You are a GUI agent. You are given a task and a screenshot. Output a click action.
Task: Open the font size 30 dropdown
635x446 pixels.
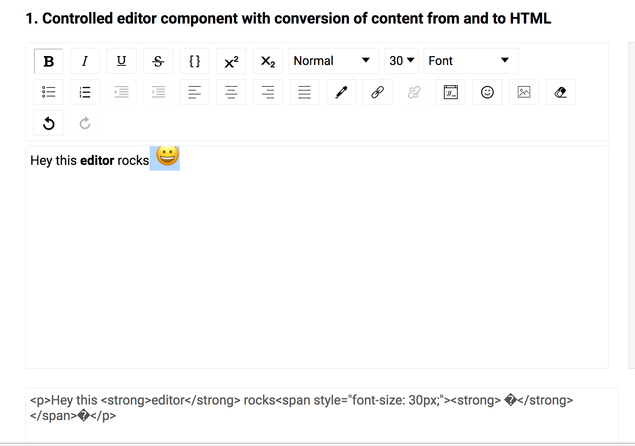(401, 61)
